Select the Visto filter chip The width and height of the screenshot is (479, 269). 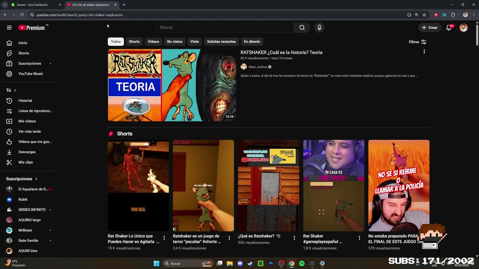point(195,41)
